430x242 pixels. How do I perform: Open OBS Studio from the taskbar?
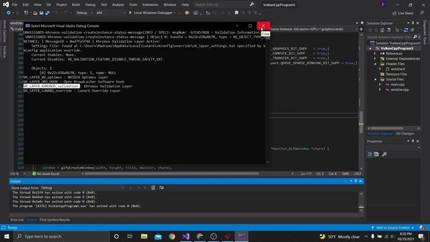pyautogui.click(x=214, y=236)
